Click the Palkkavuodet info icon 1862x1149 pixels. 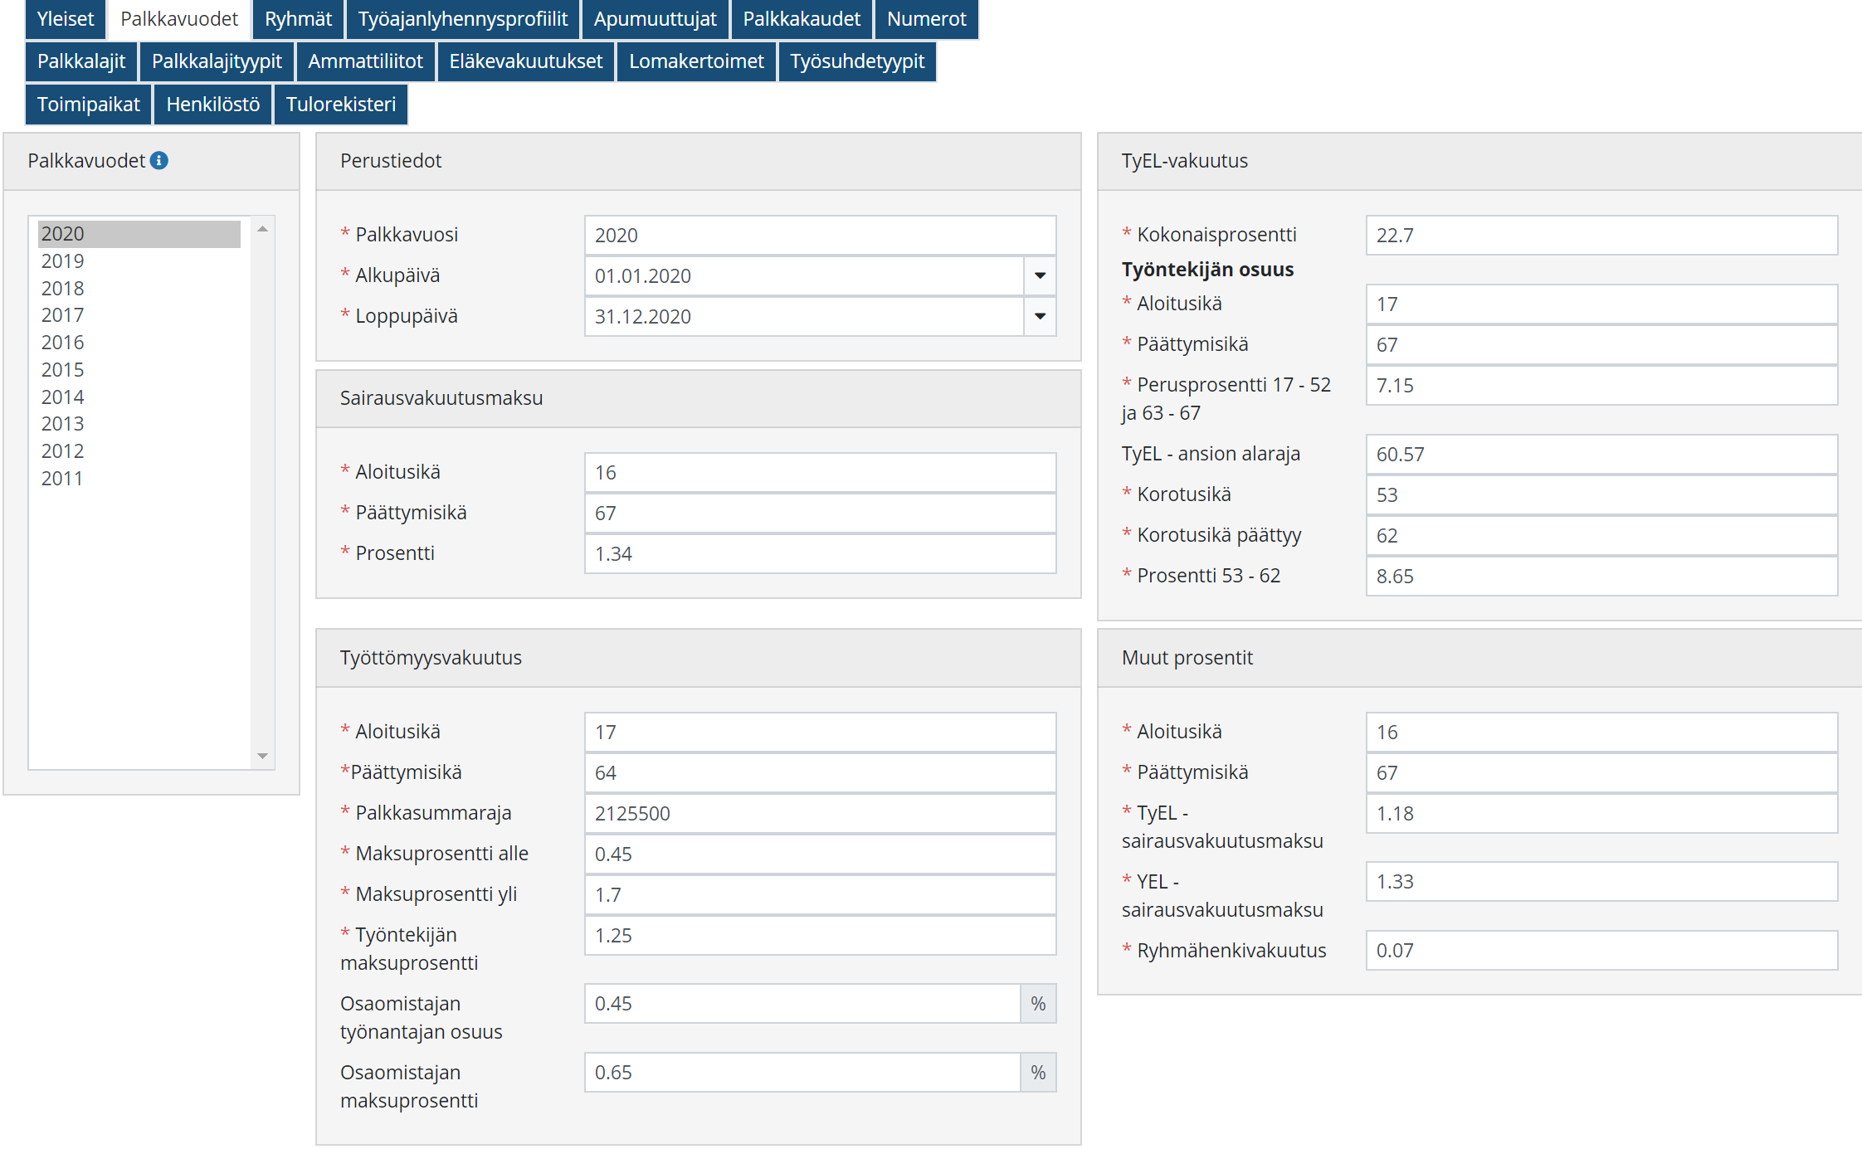159,161
